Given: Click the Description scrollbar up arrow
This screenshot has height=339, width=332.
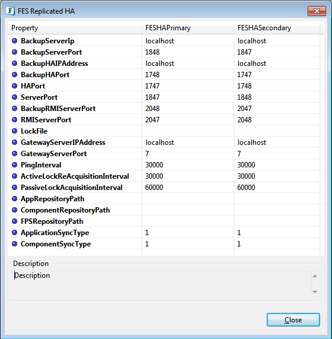Looking at the screenshot, I should pyautogui.click(x=315, y=276).
